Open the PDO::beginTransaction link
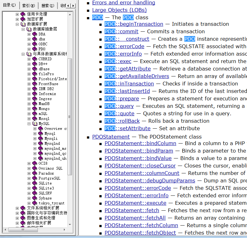The height and width of the screenshot is (238, 247). [x=134, y=24]
